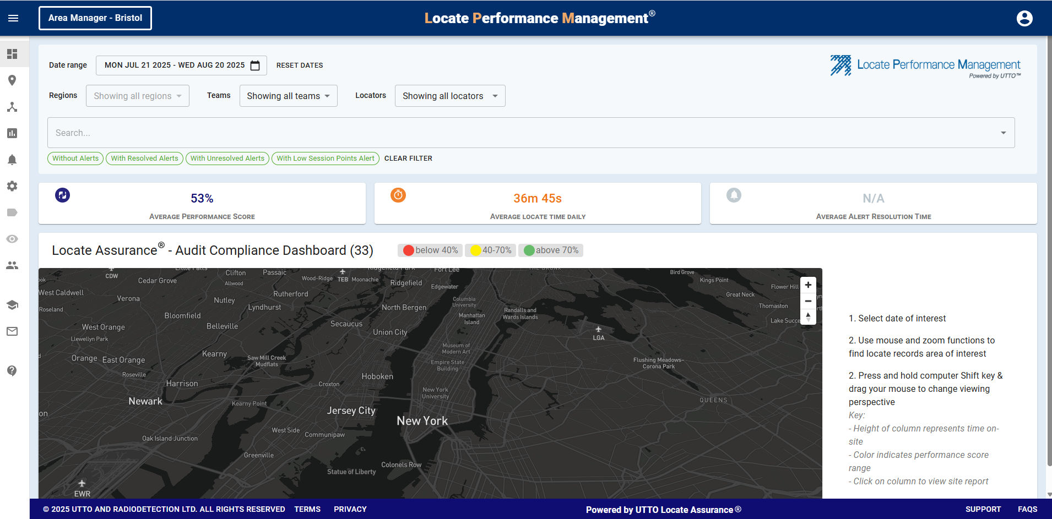Open the user account profile icon
The image size is (1052, 519).
(x=1024, y=18)
